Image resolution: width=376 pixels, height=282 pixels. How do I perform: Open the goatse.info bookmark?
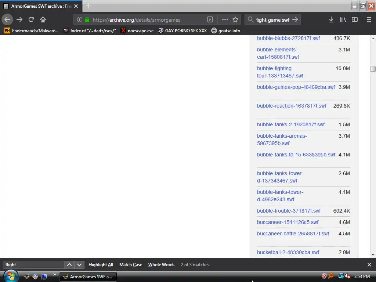(226, 31)
